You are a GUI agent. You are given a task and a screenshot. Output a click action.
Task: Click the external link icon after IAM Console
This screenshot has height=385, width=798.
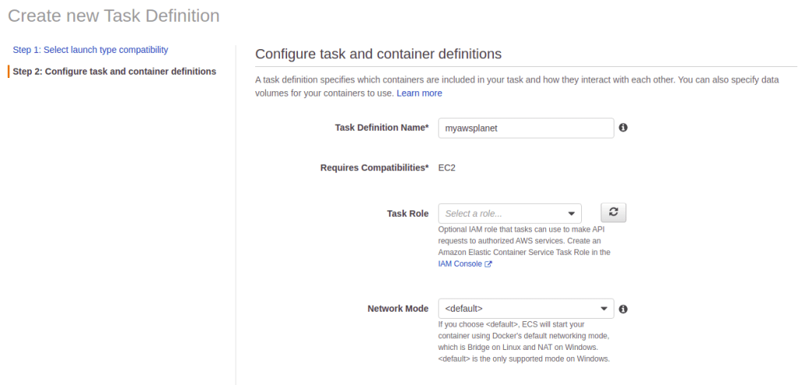[x=488, y=264]
